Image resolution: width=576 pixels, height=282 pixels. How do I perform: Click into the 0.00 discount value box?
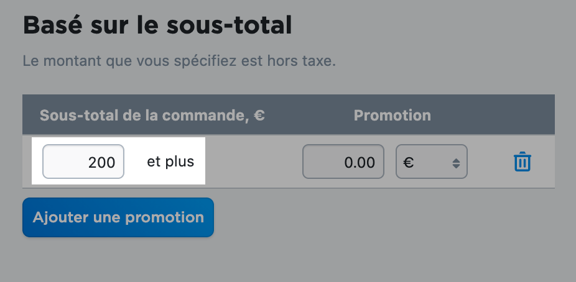343,161
